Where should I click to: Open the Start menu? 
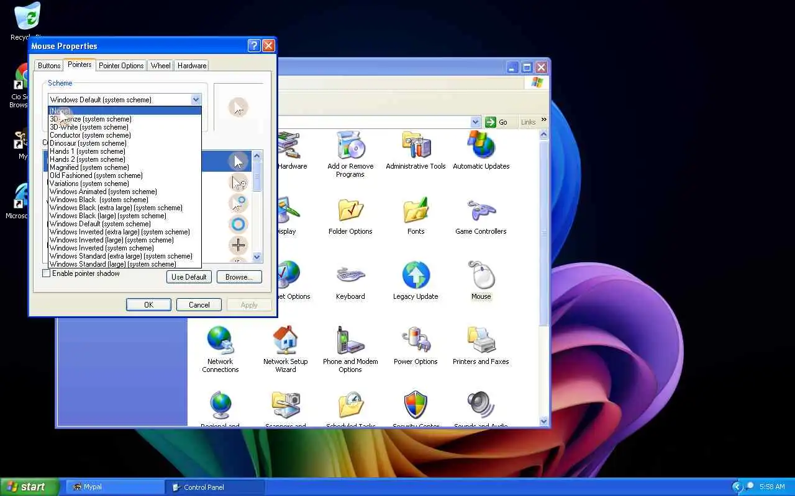click(30, 487)
